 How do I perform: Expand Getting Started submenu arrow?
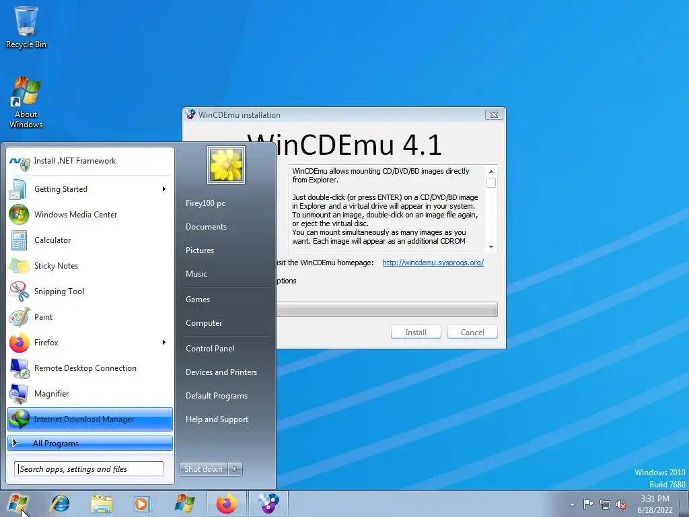(164, 189)
